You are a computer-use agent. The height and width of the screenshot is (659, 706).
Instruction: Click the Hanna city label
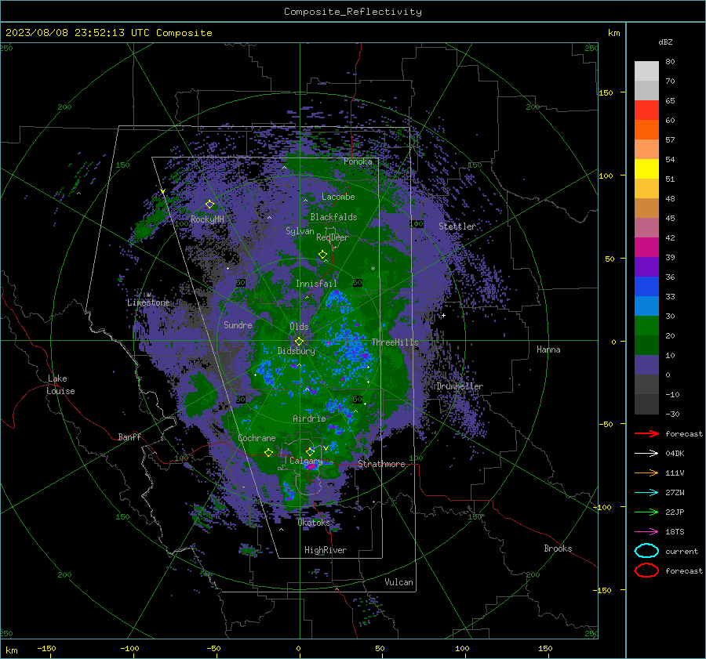tap(548, 349)
